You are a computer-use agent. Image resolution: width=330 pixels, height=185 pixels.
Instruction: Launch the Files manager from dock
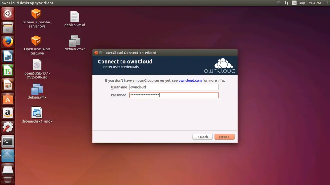click(8, 28)
